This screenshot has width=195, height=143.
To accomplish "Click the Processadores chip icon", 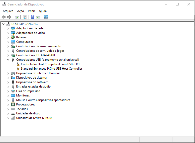I will coord(13,104).
